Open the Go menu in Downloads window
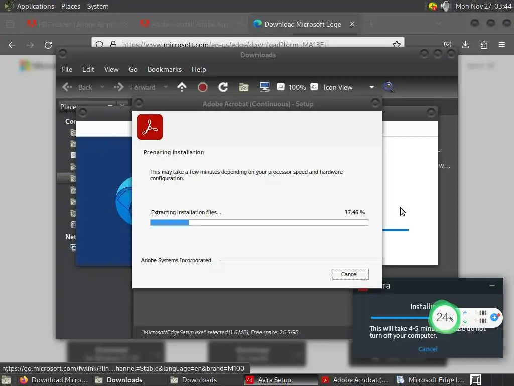514x386 pixels. tap(133, 69)
